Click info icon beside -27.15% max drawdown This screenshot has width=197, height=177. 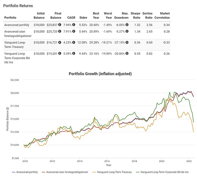click(127, 42)
